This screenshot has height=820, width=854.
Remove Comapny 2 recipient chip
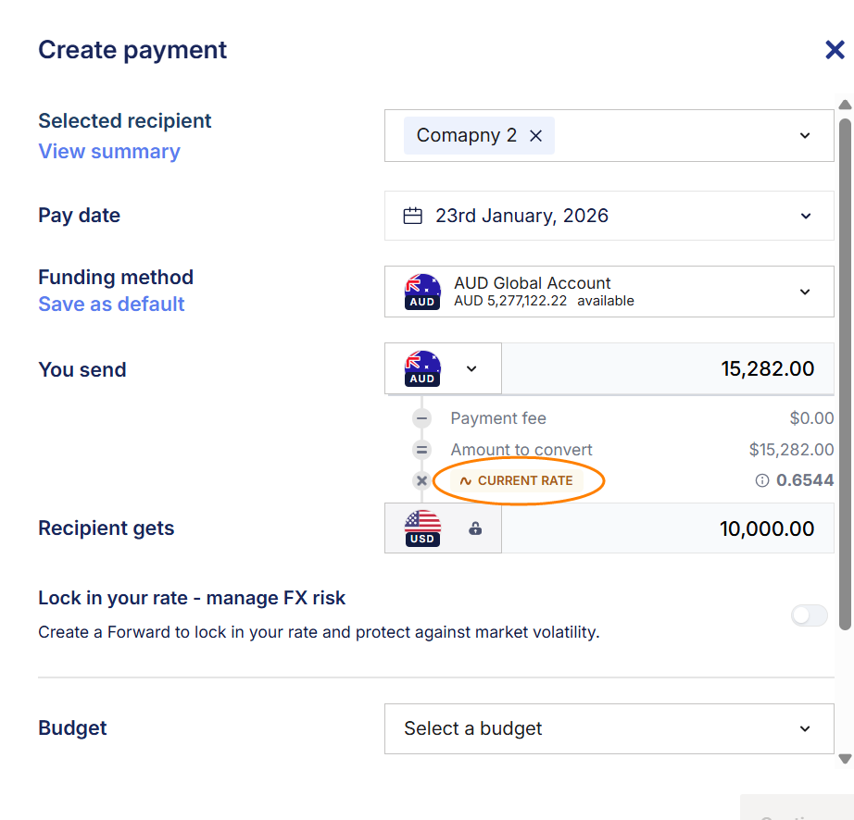pos(535,136)
